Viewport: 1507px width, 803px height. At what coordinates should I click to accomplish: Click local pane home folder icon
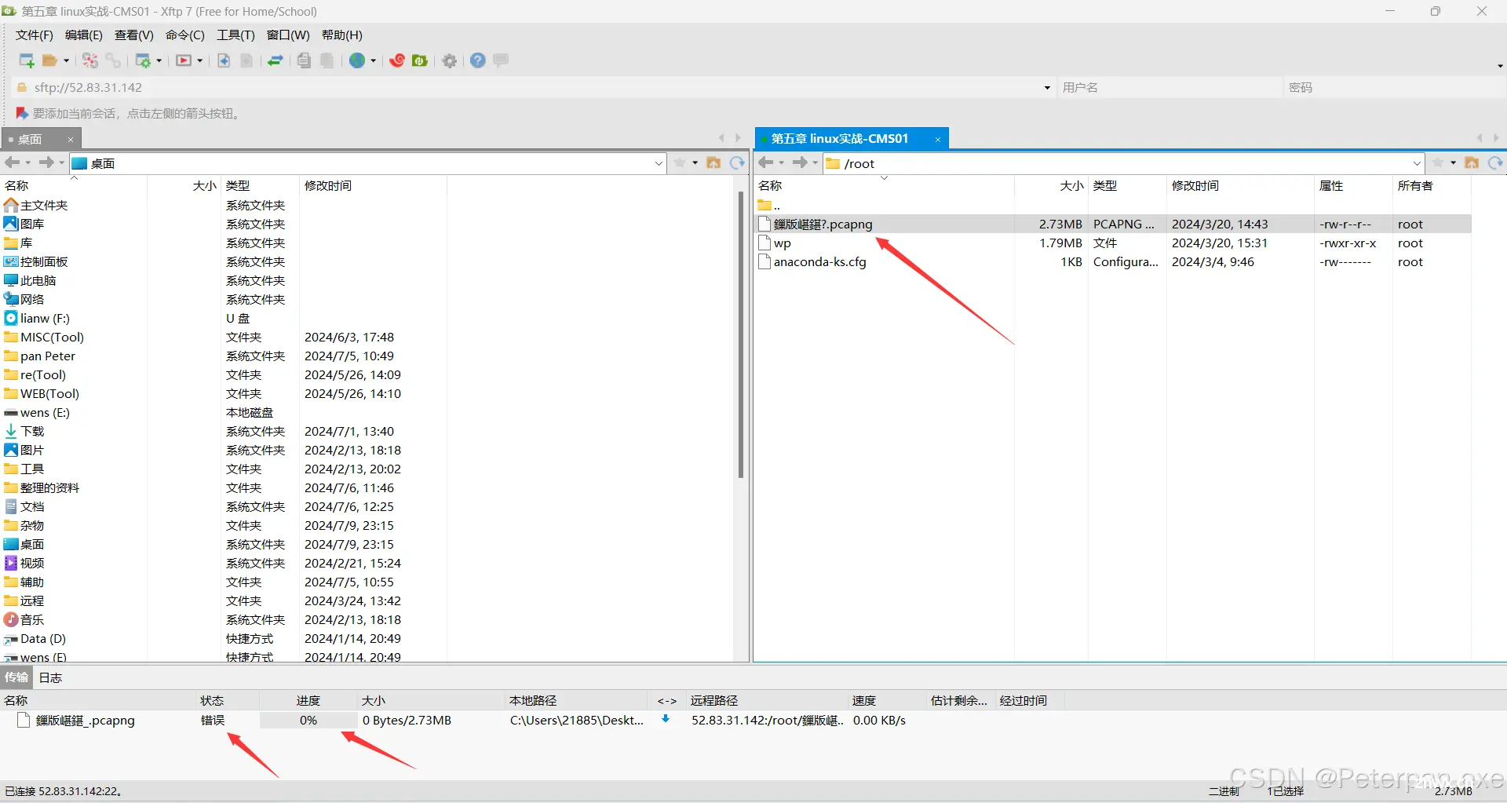point(713,162)
